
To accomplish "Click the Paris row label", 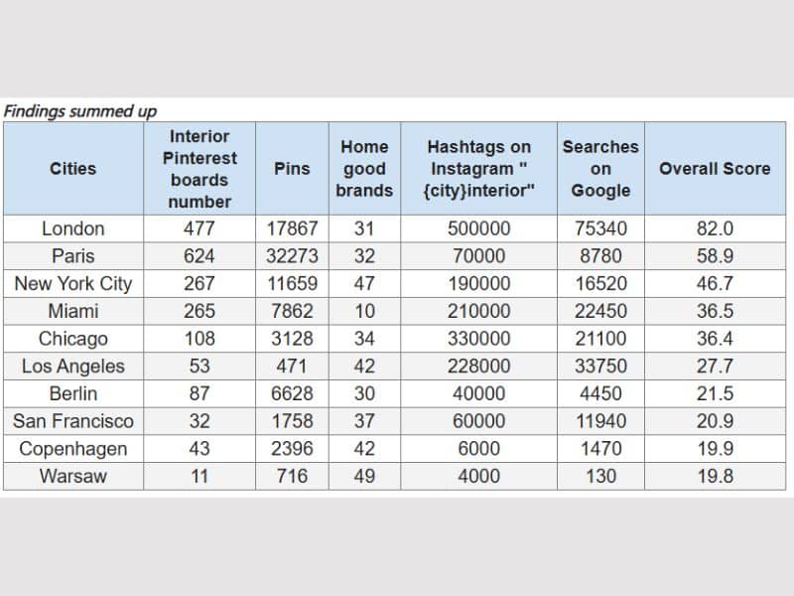I will tap(73, 256).
